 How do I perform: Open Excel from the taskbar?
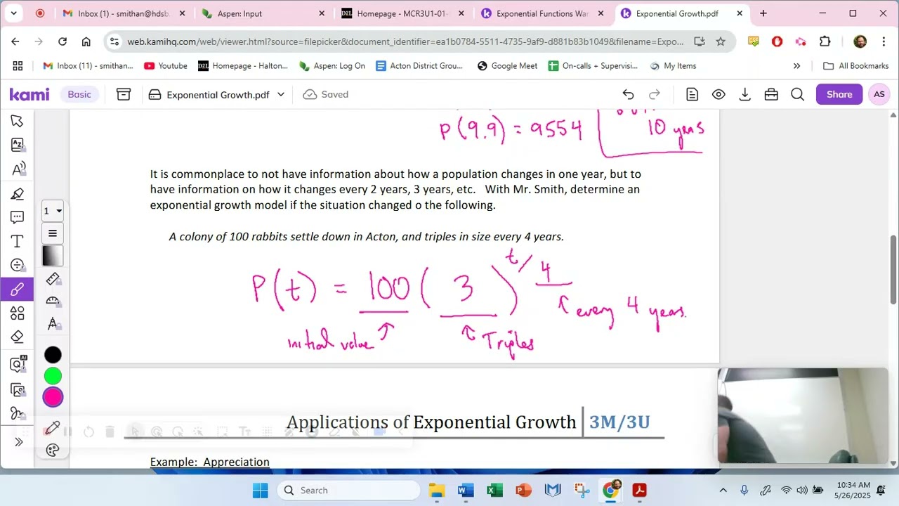point(494,491)
